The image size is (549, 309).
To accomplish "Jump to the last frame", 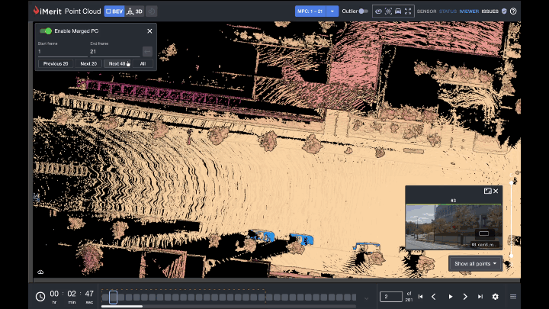I will click(480, 297).
